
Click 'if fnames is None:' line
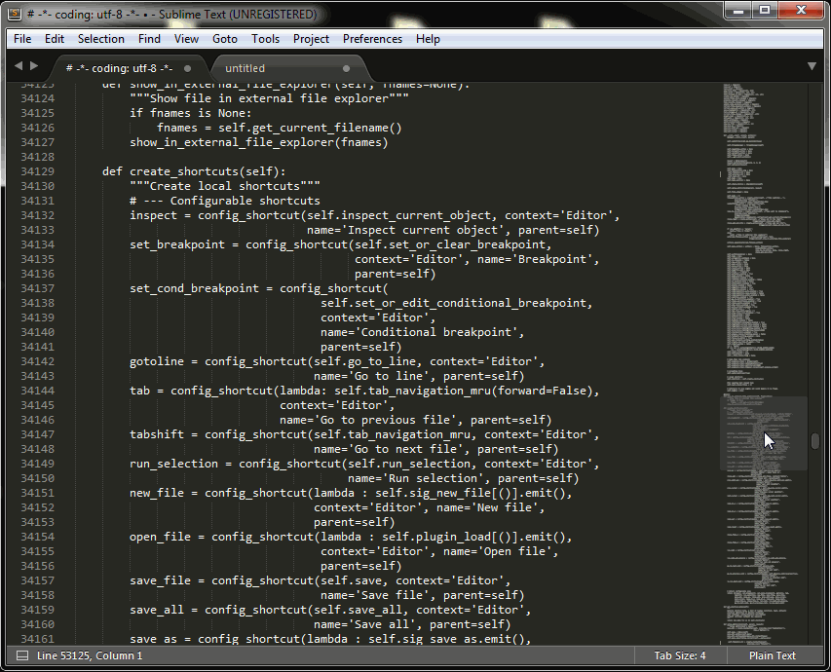click(x=191, y=113)
